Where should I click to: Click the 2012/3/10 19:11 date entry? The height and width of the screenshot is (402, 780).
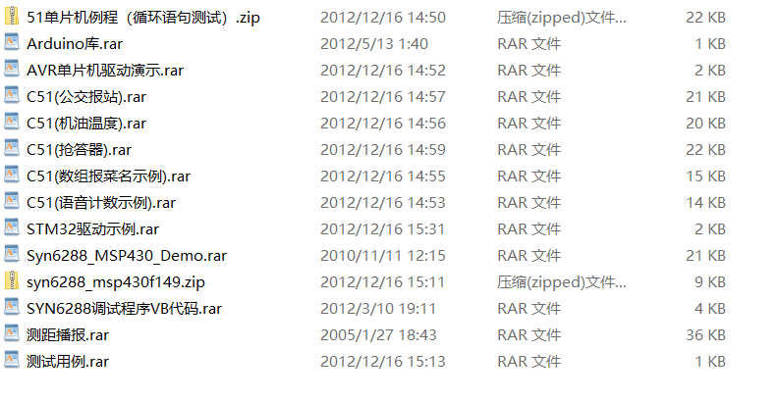378,309
